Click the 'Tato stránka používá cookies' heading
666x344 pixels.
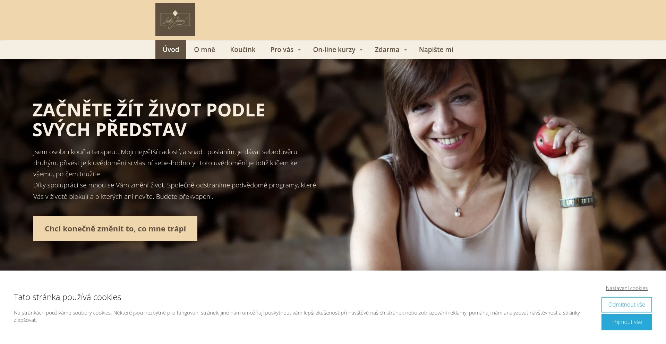(67, 297)
